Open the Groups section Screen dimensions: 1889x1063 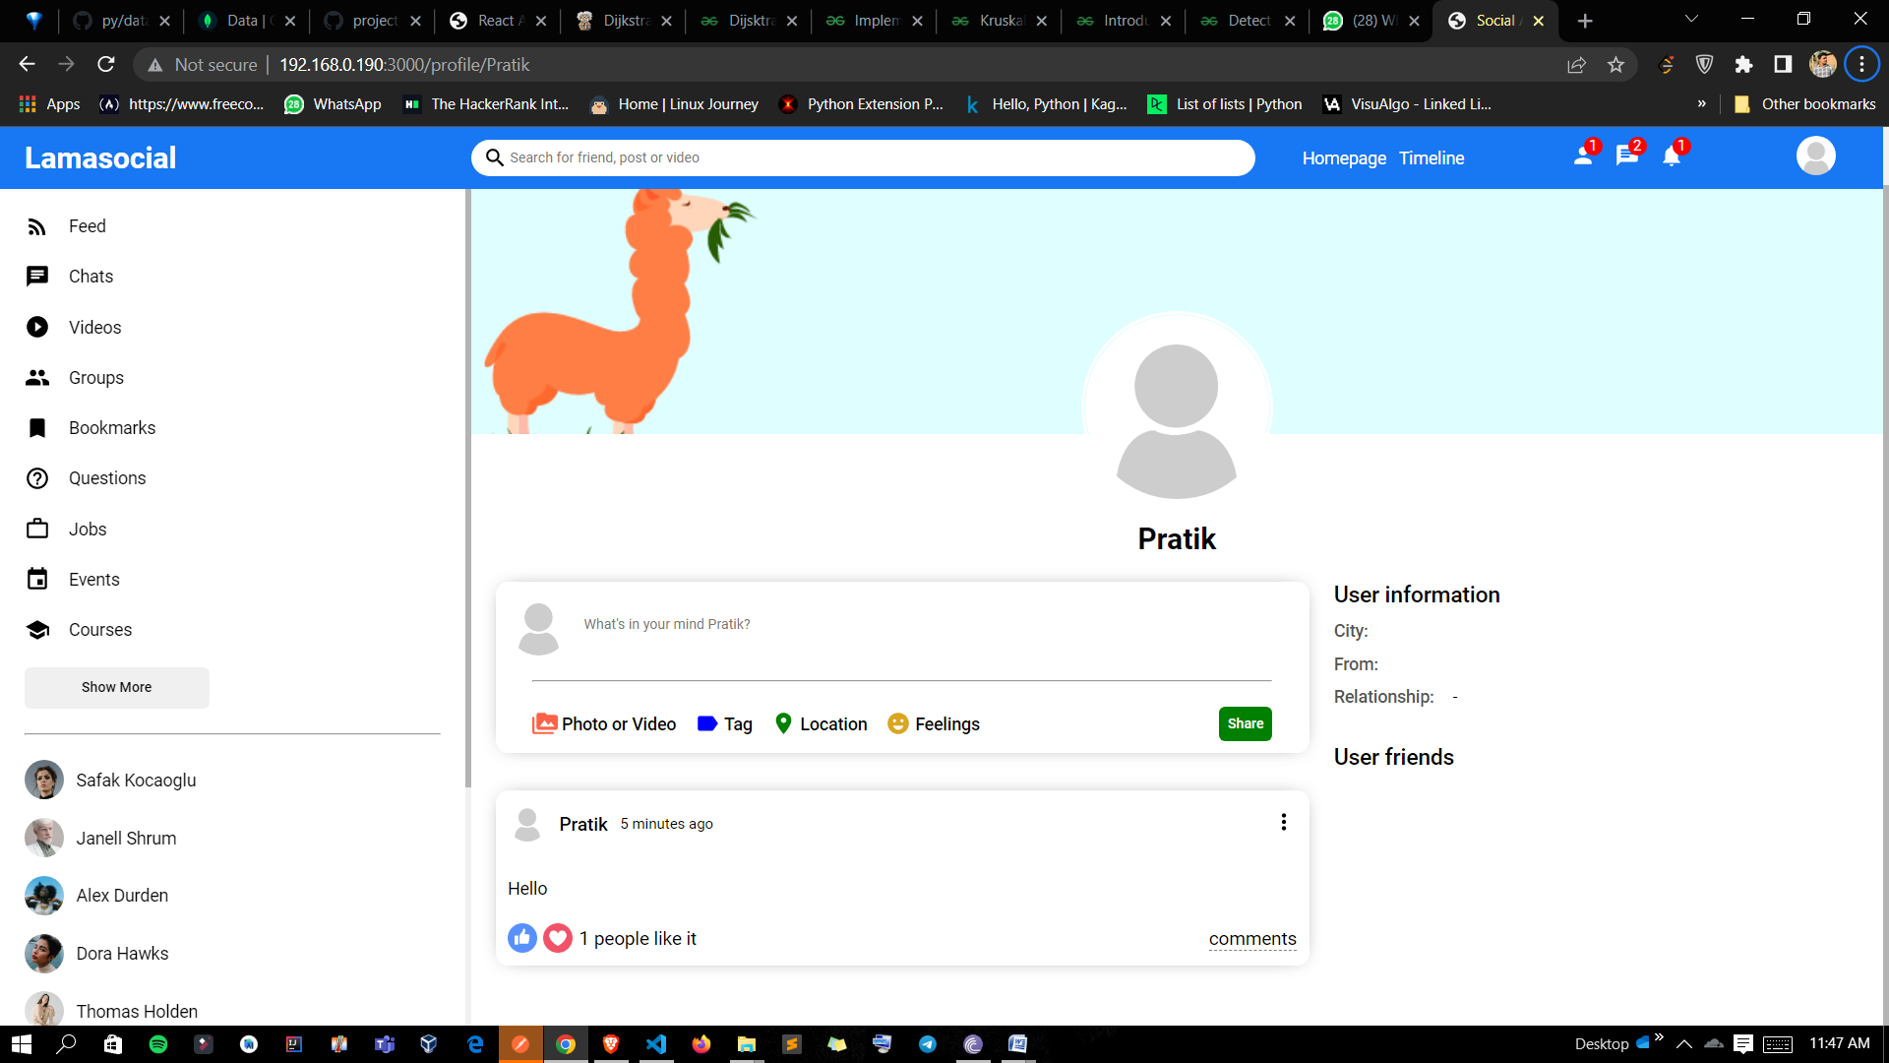[95, 377]
